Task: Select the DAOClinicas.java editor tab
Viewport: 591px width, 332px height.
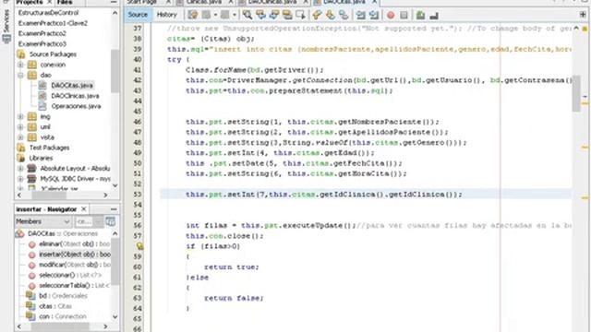Action: point(272,2)
